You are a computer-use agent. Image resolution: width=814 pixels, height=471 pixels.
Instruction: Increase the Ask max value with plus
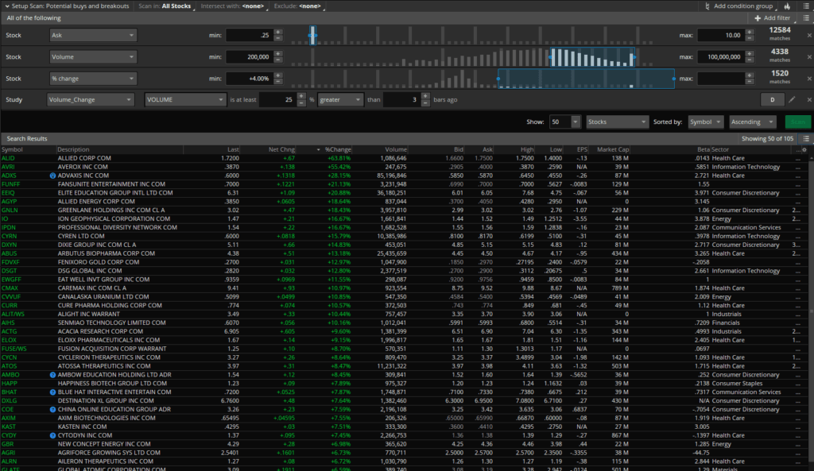click(750, 32)
